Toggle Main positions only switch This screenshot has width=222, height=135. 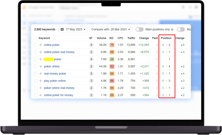click(139, 29)
